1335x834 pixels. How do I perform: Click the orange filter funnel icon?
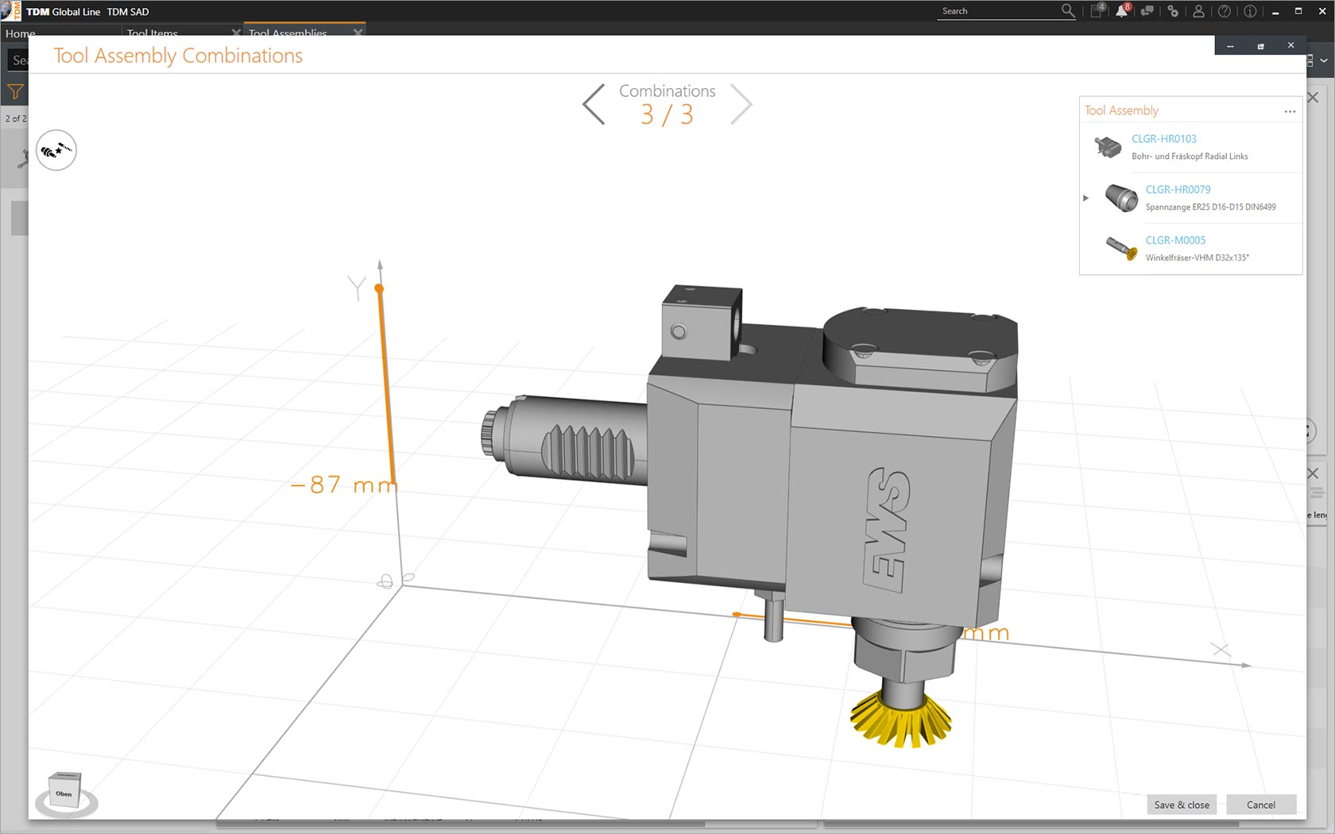coord(15,91)
